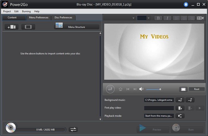Open the Burning menu
Image resolution: width=208 pixels, height=136 pixels.
(x=26, y=11)
